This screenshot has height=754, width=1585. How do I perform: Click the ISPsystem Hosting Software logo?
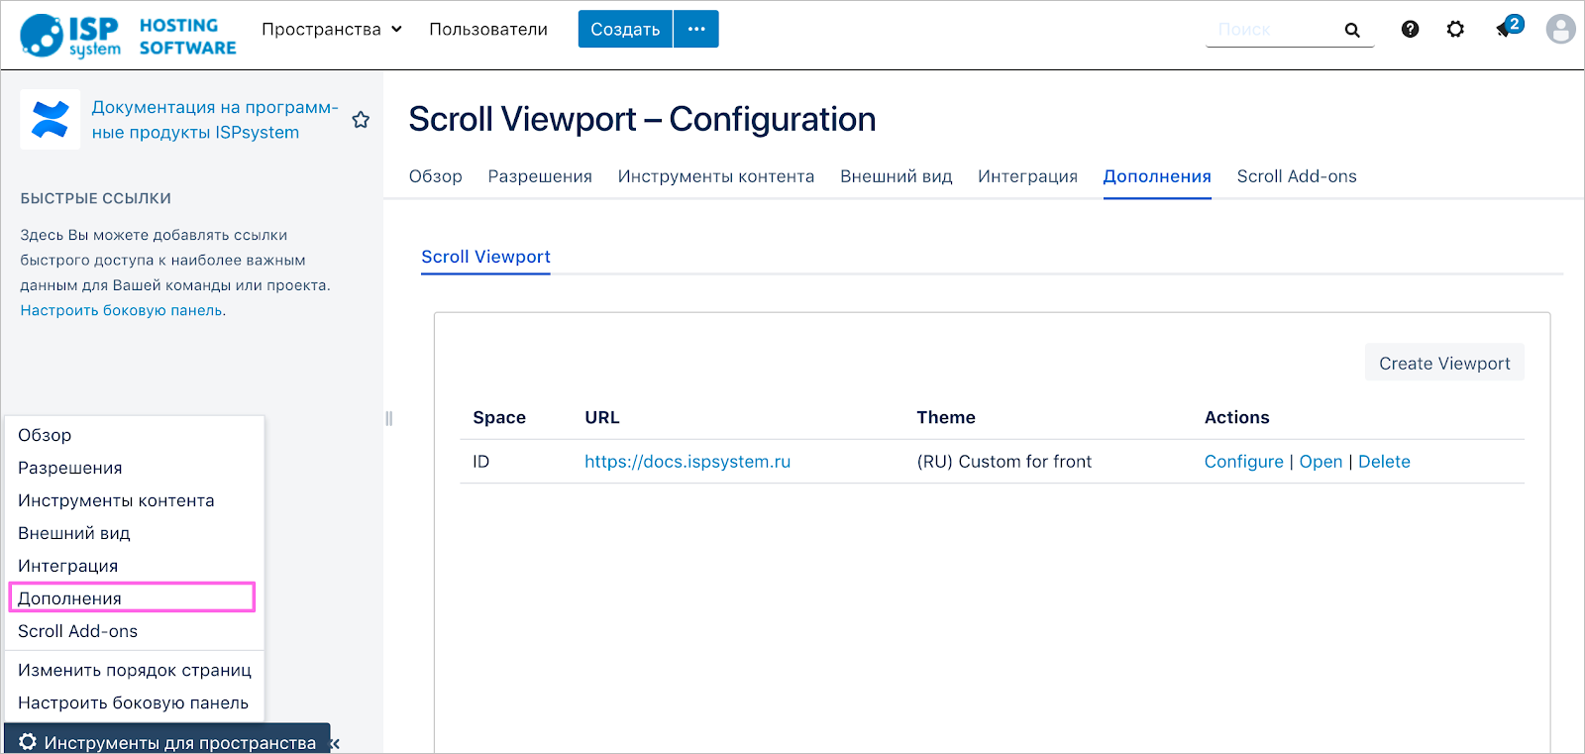(x=128, y=36)
